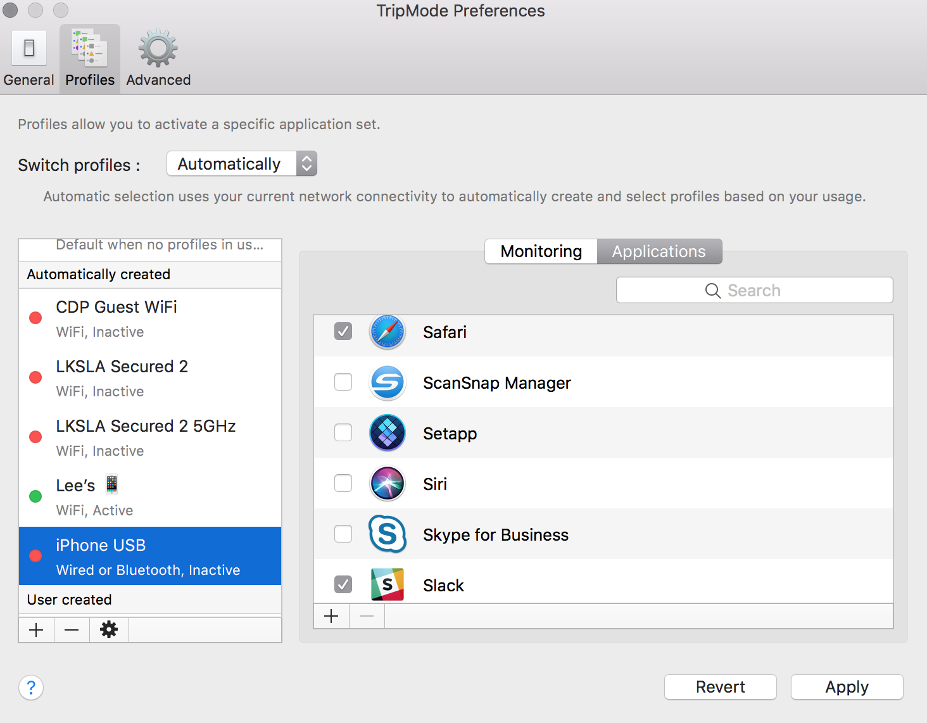
Task: Select the Default when no profiles row
Action: click(x=150, y=249)
